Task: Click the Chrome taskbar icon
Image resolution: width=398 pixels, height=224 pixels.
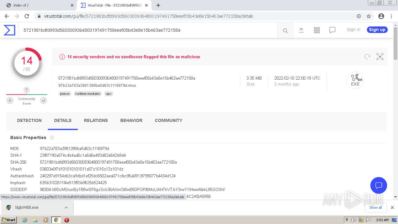Action: (x=56, y=220)
